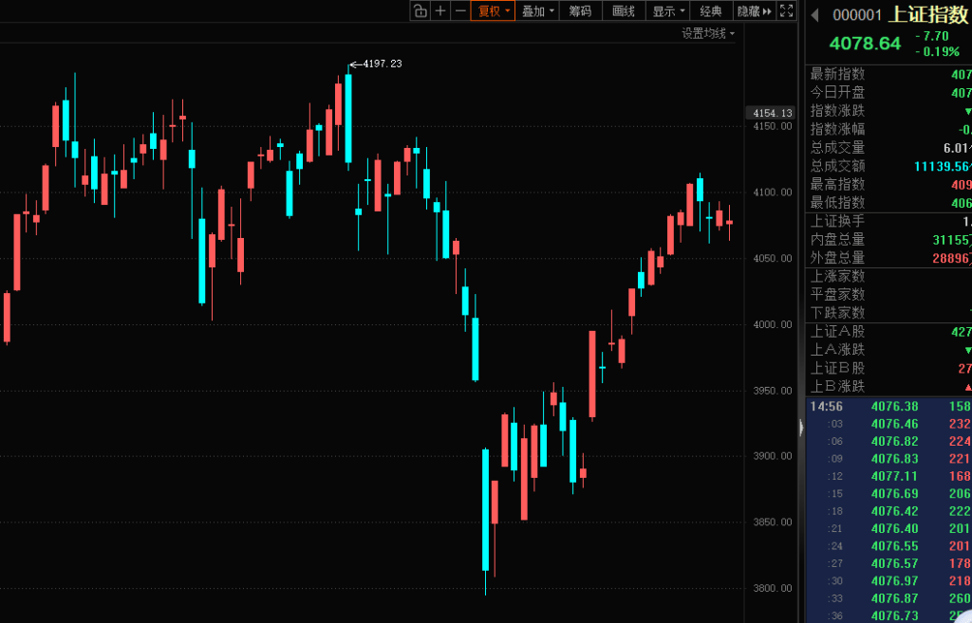Zoom out chart with minus icon
This screenshot has height=623, width=972.
(460, 11)
